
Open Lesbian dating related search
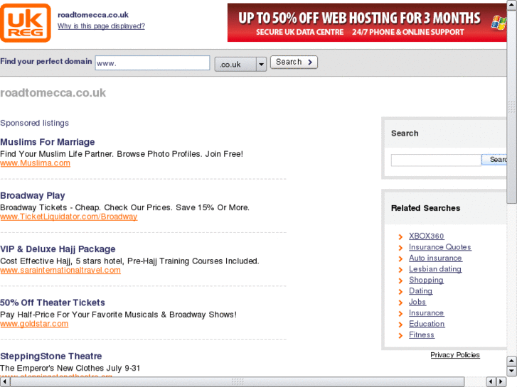point(435,269)
